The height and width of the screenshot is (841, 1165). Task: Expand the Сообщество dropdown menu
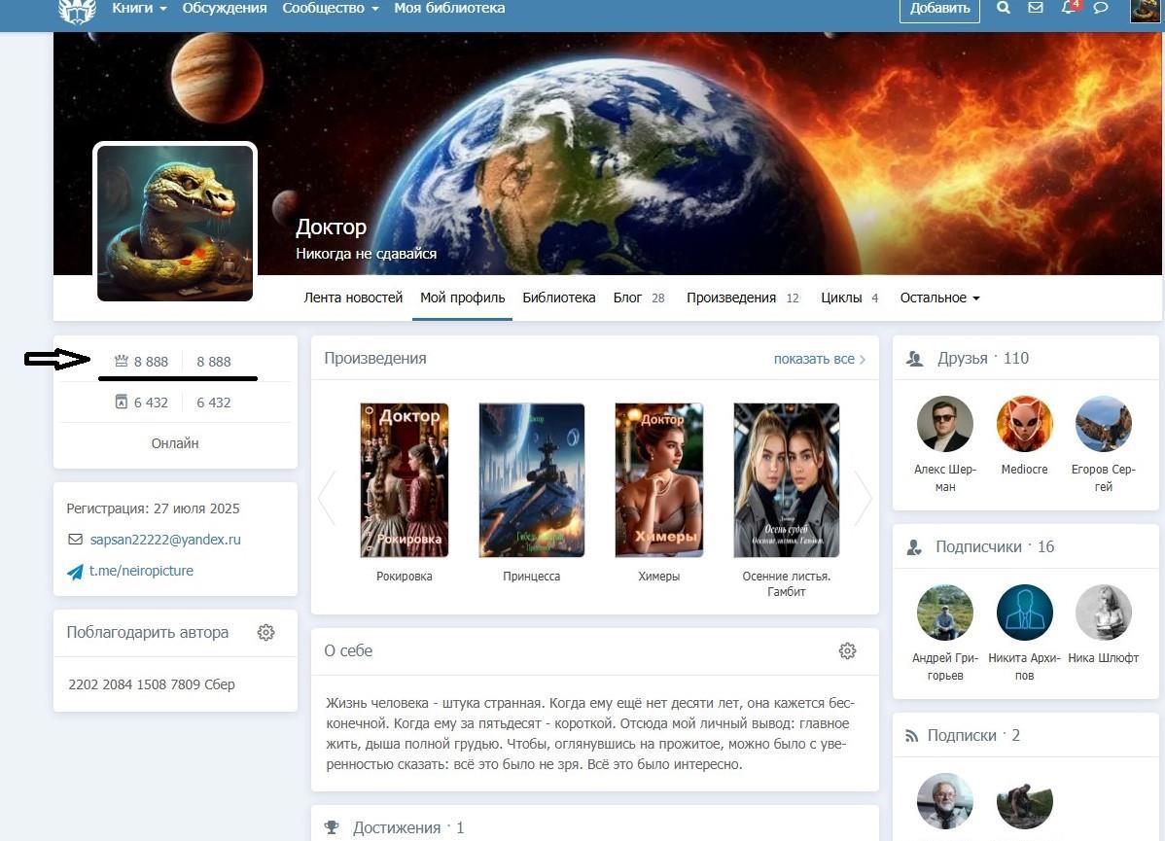coord(331,8)
